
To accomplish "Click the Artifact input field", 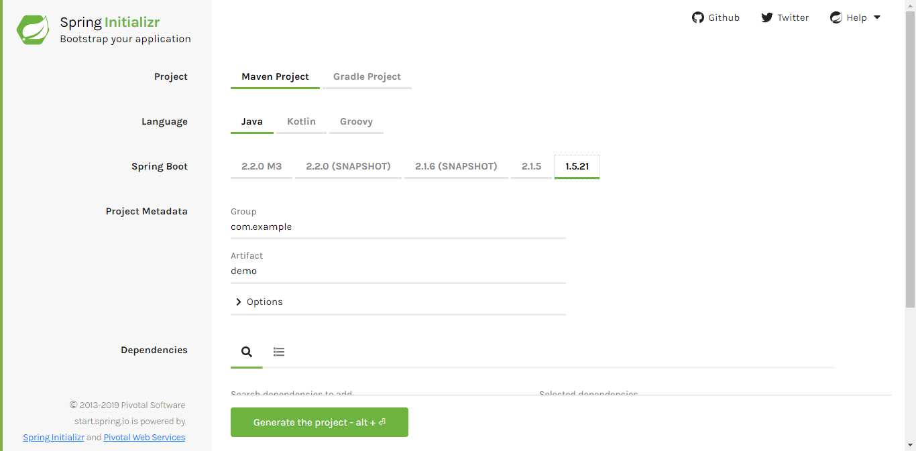I will click(x=398, y=271).
